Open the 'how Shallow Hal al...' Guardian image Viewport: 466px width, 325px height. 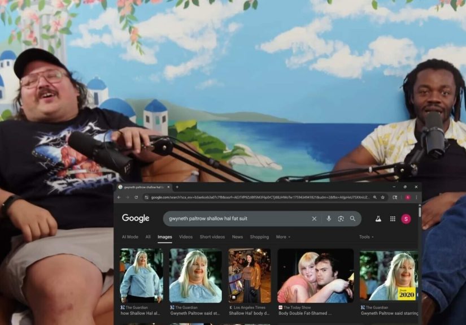141,276
